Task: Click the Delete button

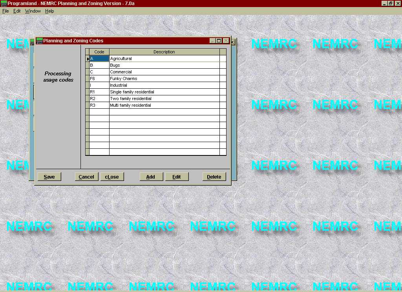Action: coord(214,177)
